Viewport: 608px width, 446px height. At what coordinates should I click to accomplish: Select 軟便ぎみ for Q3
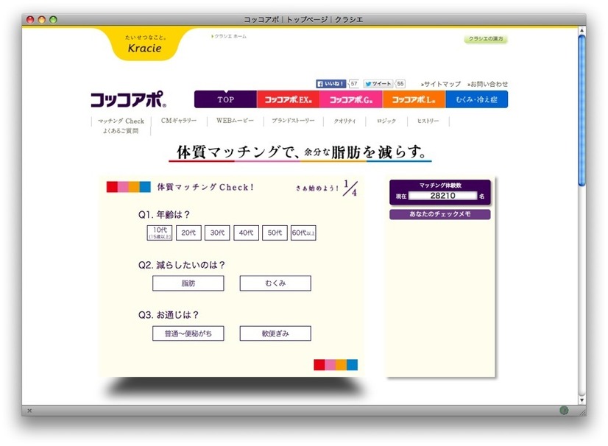point(275,333)
